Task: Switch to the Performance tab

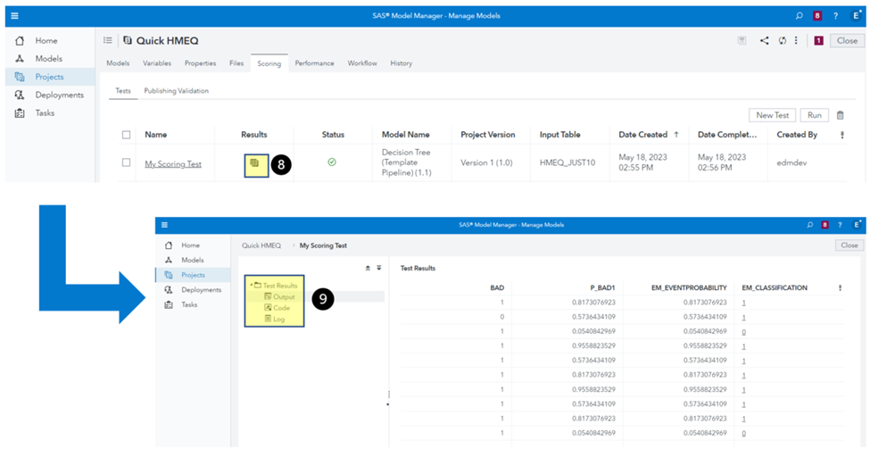Action: click(314, 63)
